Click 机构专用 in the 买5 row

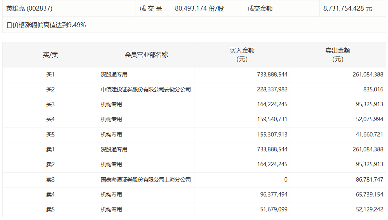(x=111, y=135)
